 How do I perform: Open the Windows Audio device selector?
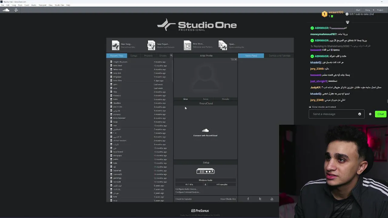pos(206,180)
